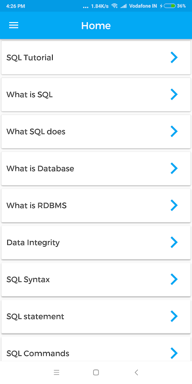192x384 pixels.
Task: Open the What is RDBMS card
Action: point(96,205)
